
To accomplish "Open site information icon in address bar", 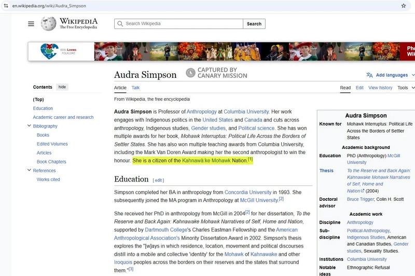I will click(6, 6).
